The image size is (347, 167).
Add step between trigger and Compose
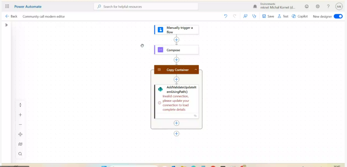click(176, 40)
